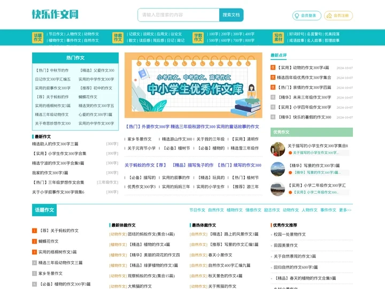Open 关于奇思妙想作文300 link
Viewport: 385px width, 289px height.
click(x=53, y=124)
